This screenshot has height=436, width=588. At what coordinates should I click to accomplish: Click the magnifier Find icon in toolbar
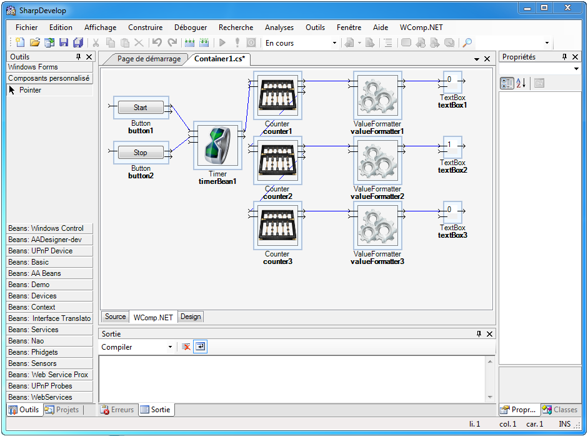pyautogui.click(x=467, y=43)
